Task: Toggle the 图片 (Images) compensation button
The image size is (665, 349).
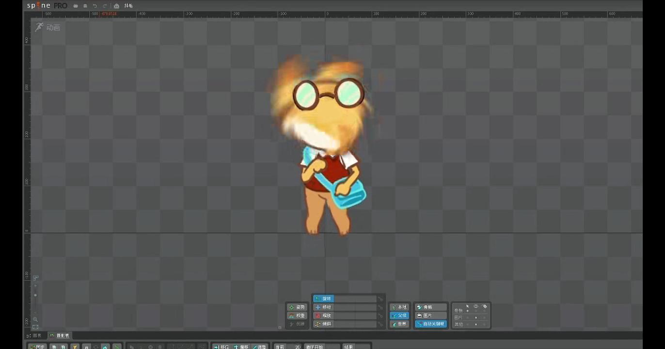Action: tap(431, 316)
